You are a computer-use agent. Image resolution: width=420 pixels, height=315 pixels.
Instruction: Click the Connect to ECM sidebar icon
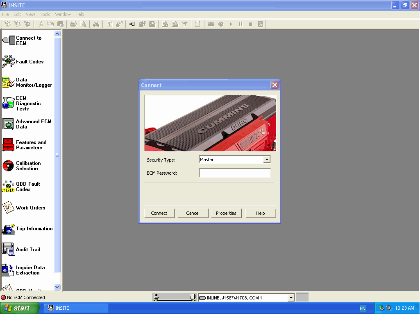(8, 40)
